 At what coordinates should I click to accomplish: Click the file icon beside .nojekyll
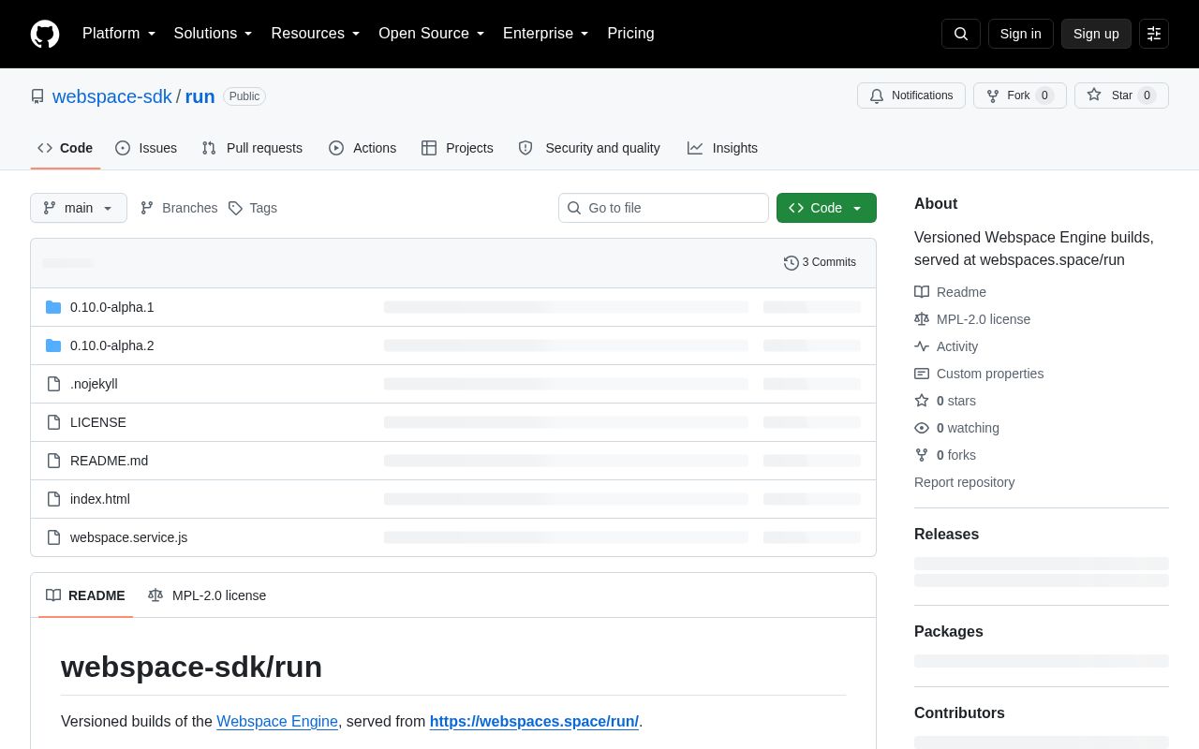tap(53, 384)
